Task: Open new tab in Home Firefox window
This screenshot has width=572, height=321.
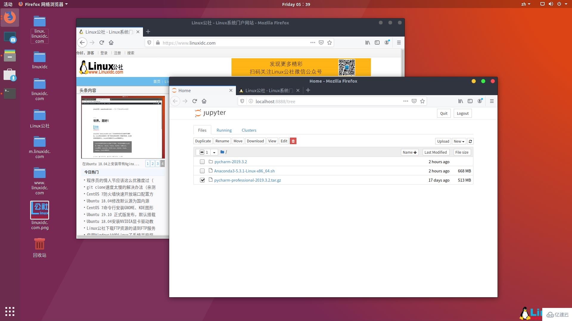Action: point(308,90)
